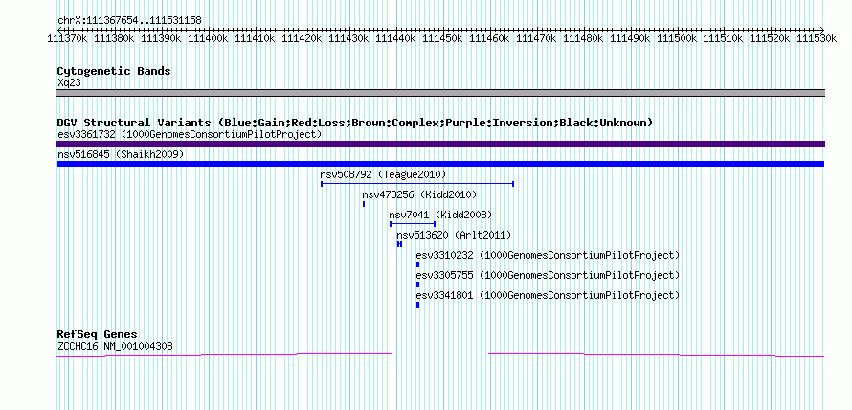Click the esv3305755 variant marker
This screenshot has width=852, height=410.
point(417,285)
